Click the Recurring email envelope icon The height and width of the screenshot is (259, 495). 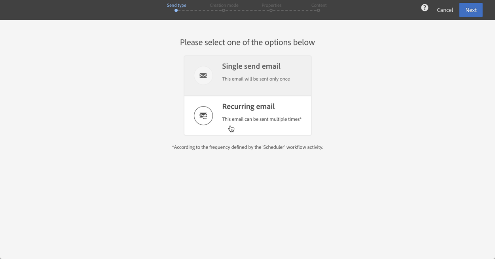[x=203, y=116]
